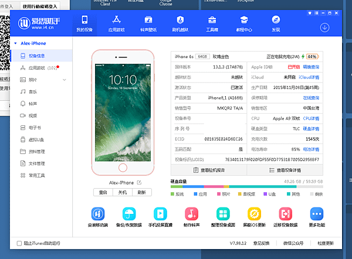Launch 备份/恢复数据 umbrella icon
352x259 pixels.
pos(129,214)
